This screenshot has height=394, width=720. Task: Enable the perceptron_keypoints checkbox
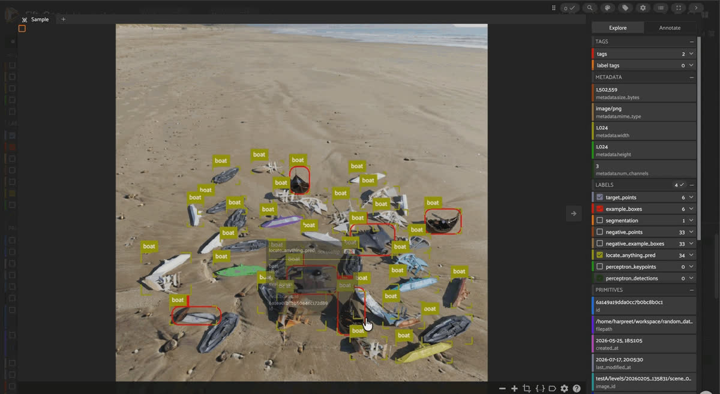click(x=600, y=267)
